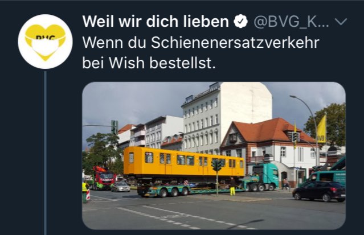Click the yellow BVG flag in the photo

pos(321,129)
